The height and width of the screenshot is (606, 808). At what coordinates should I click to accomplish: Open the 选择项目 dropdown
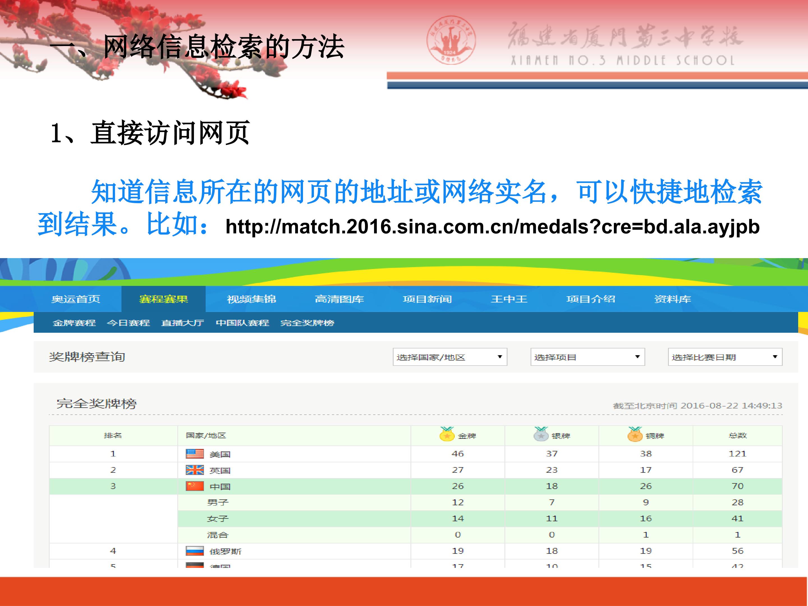pos(587,357)
